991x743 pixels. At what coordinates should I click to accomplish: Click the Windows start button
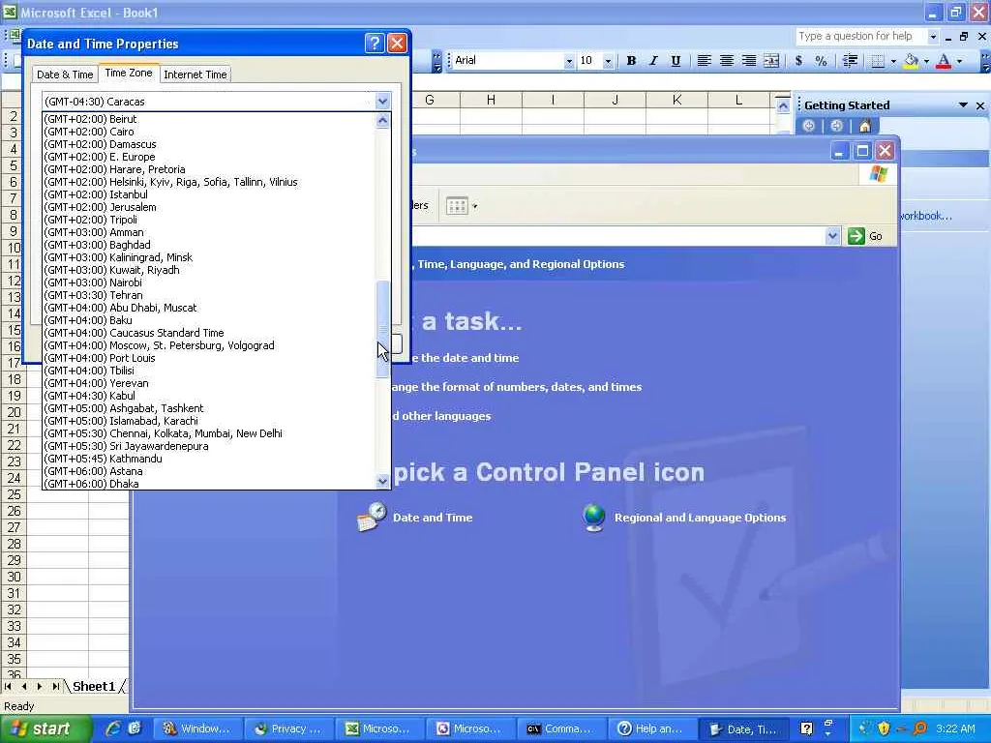[x=45, y=729]
